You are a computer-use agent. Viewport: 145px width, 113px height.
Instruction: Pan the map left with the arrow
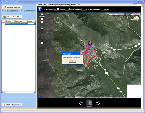tap(40, 17)
